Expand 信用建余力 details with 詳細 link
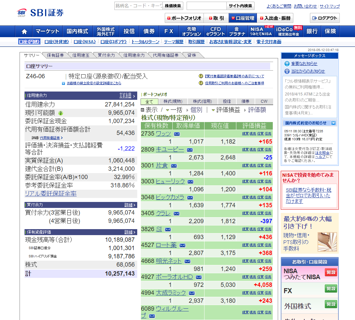 [127, 96]
